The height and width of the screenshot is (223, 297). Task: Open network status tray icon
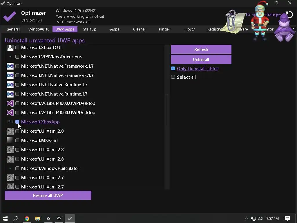(253, 219)
